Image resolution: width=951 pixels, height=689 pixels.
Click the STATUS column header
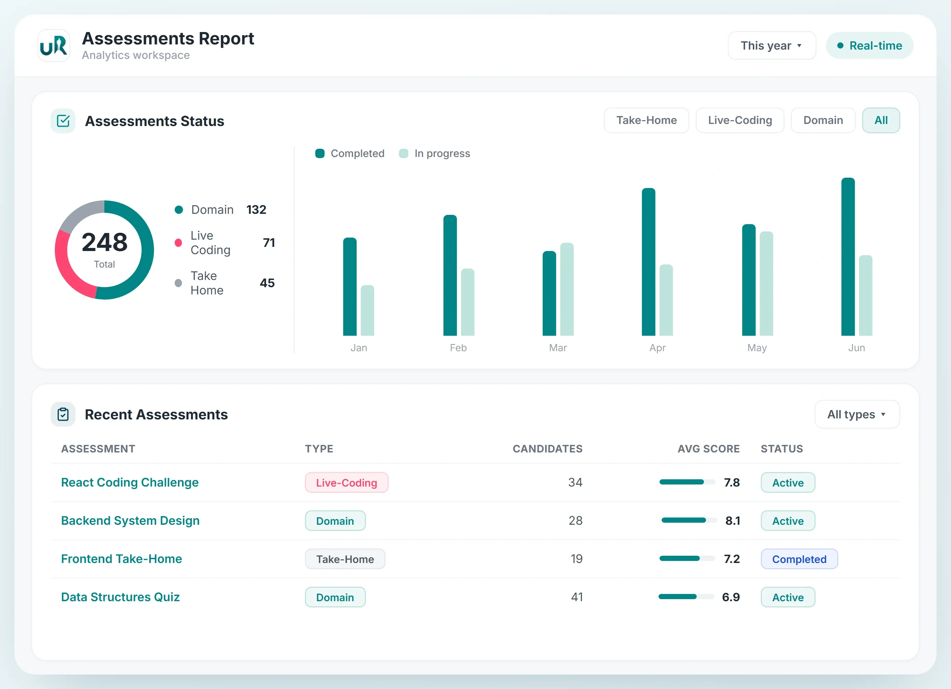coord(781,448)
